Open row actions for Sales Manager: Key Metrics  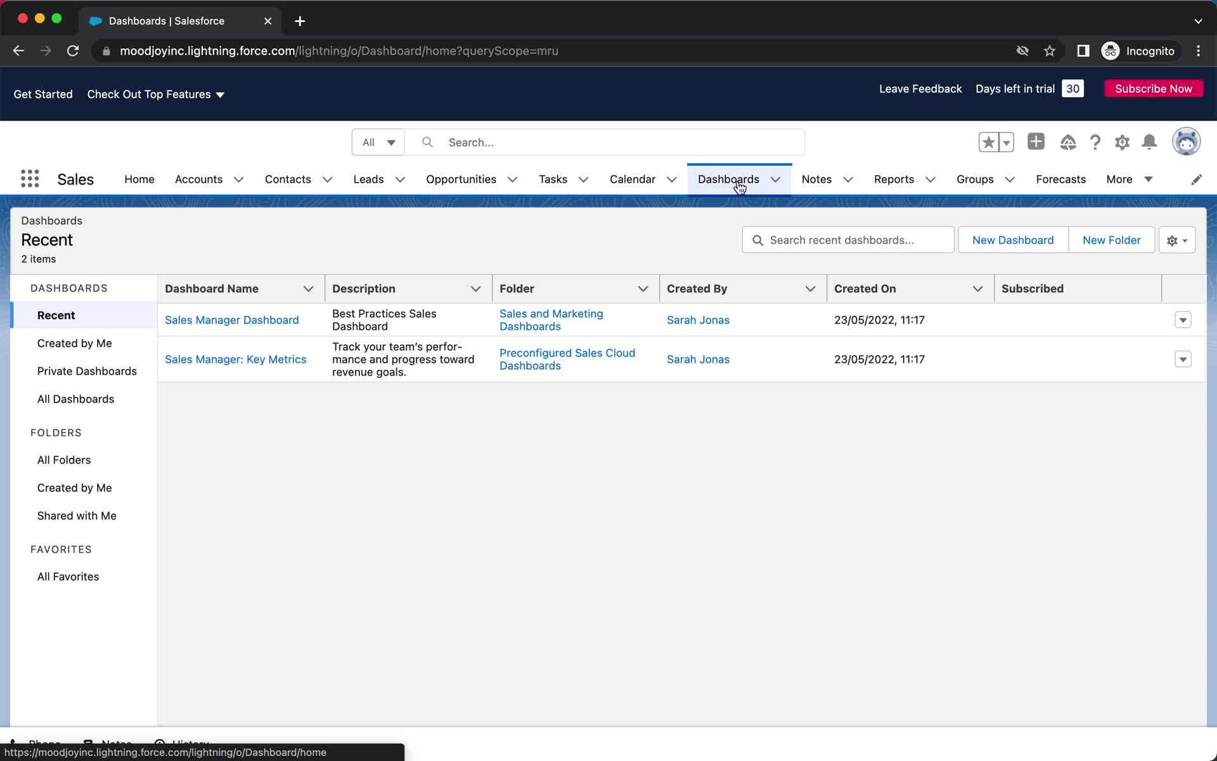click(1183, 359)
